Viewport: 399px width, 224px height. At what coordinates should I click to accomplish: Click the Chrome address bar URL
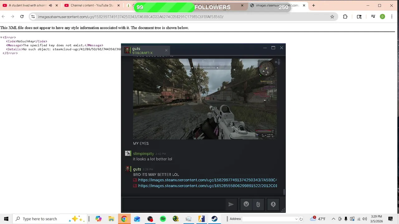click(x=131, y=17)
